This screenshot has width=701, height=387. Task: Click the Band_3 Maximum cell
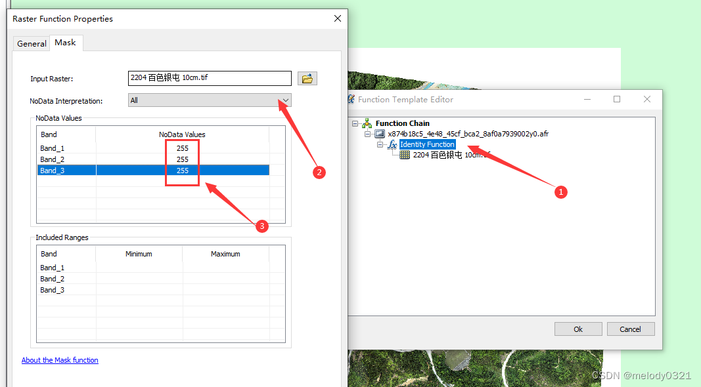click(226, 290)
